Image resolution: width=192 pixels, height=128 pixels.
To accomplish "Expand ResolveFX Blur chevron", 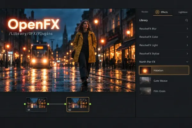I will (x=187, y=29).
